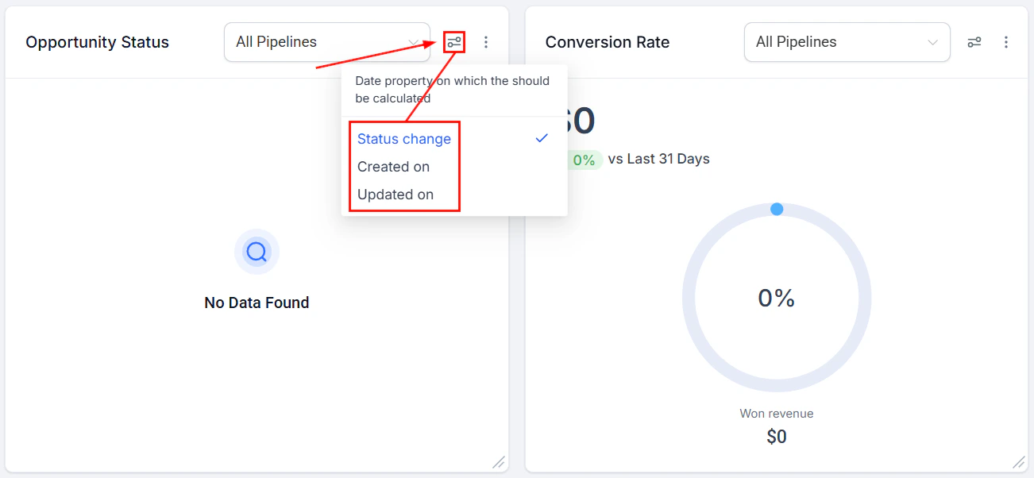
Task: Click the blue dot on the donut chart
Action: [x=776, y=208]
